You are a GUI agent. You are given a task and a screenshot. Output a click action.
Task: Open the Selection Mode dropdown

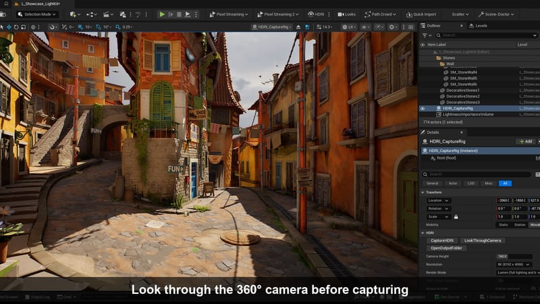tap(37, 14)
